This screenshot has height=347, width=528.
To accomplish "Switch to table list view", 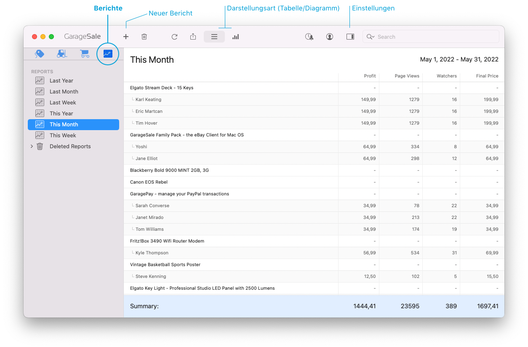I will coord(214,37).
